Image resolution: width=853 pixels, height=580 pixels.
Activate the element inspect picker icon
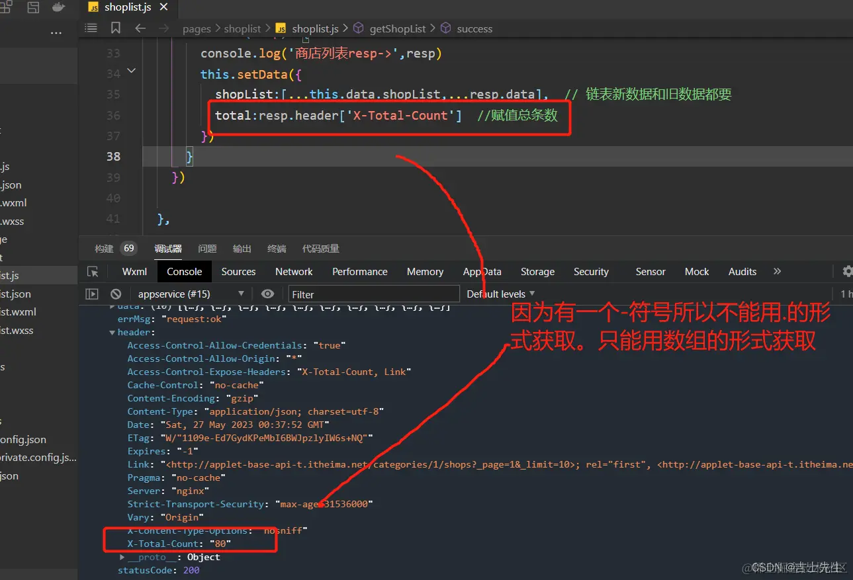93,272
